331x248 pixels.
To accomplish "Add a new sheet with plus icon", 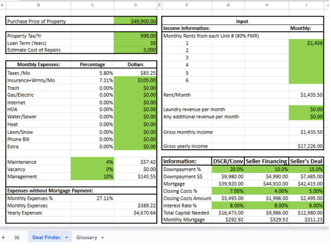I will (x=3, y=237).
